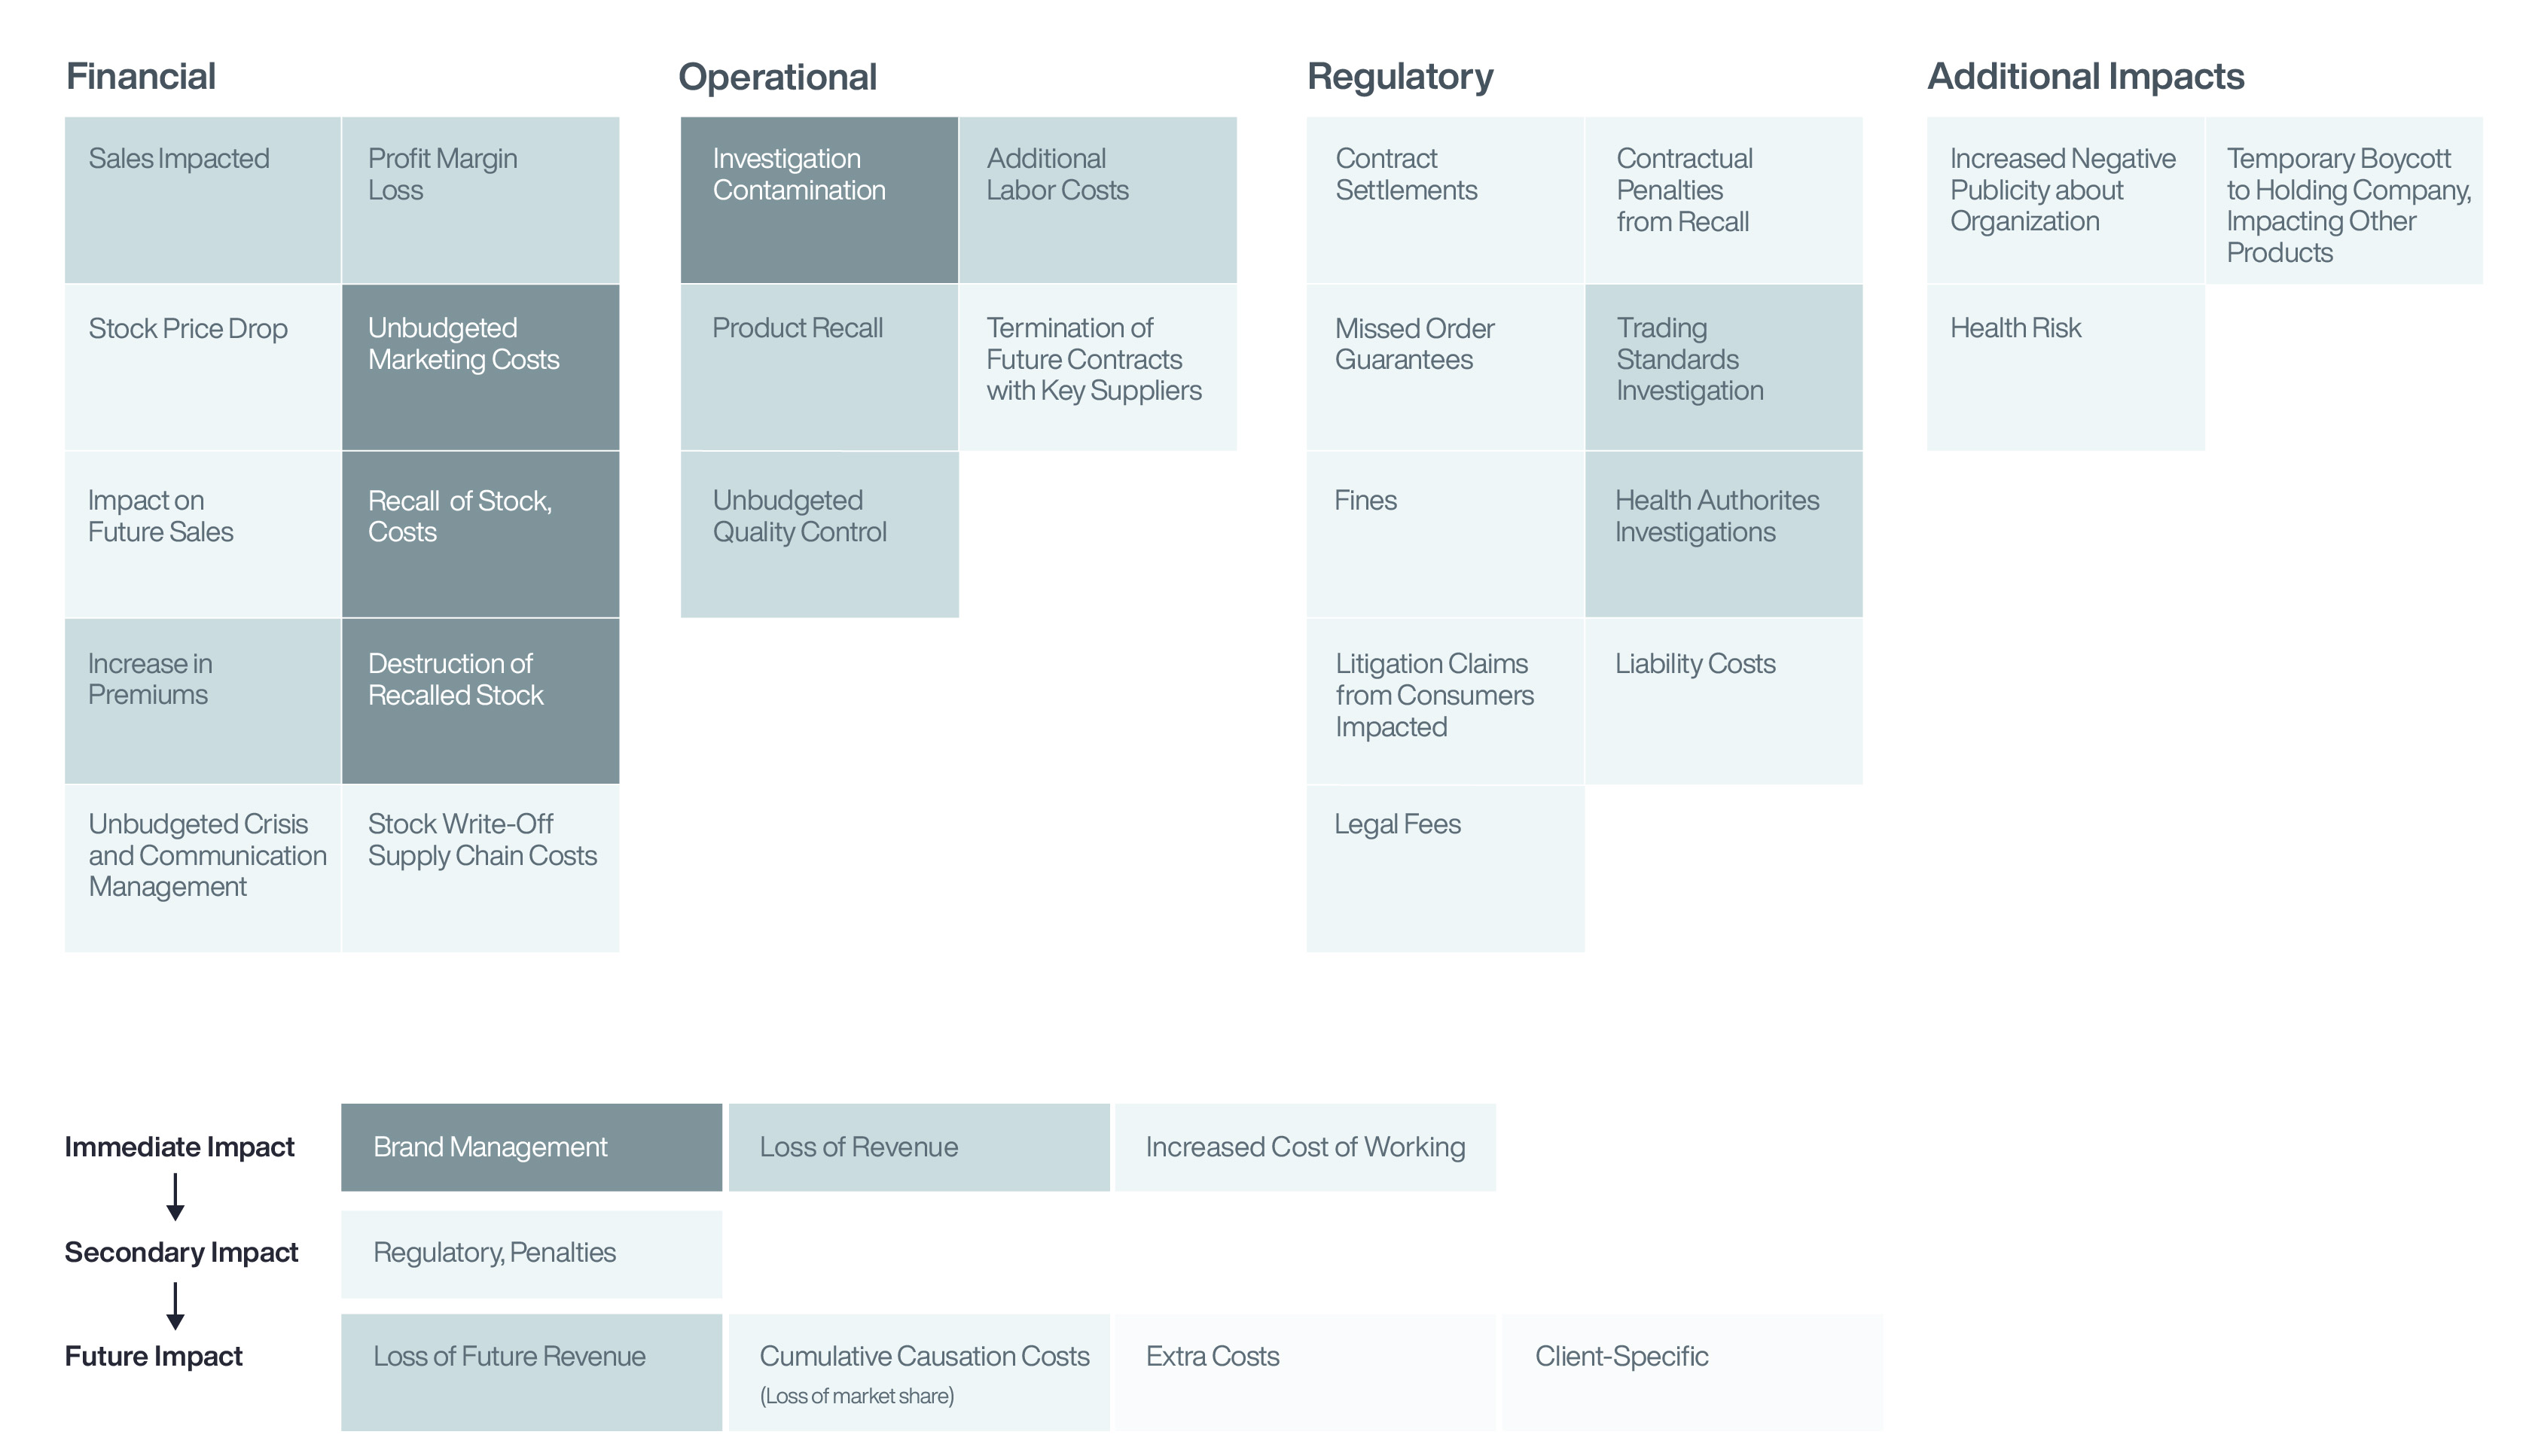Select the Legal Fees tile

coord(1444,868)
